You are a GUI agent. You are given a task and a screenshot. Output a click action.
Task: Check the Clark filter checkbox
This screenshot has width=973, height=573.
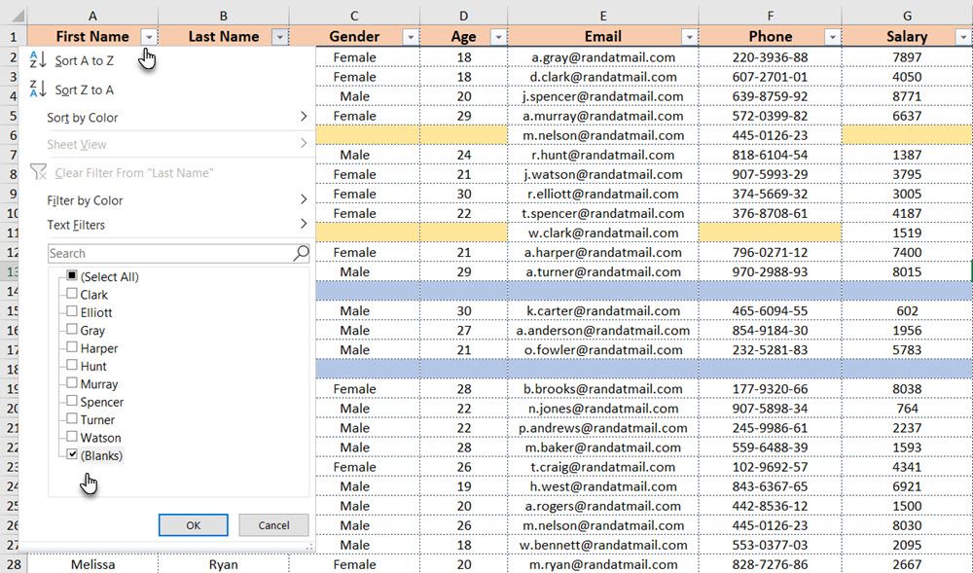72,294
